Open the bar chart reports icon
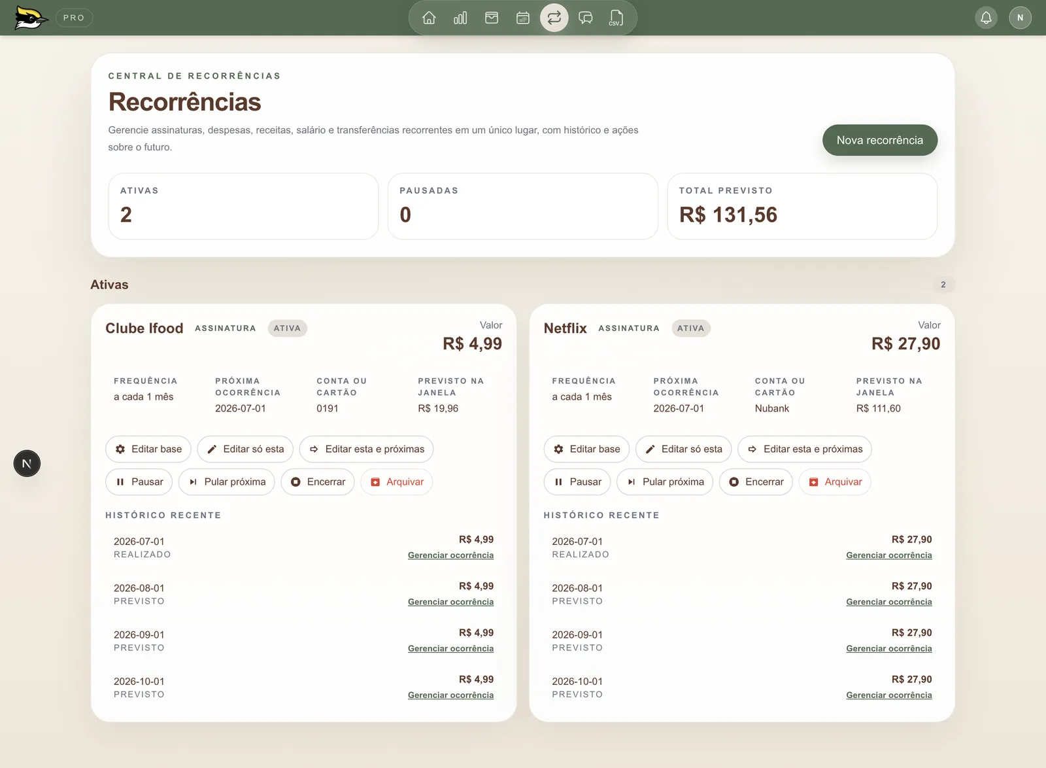The image size is (1046, 768). pos(460,18)
